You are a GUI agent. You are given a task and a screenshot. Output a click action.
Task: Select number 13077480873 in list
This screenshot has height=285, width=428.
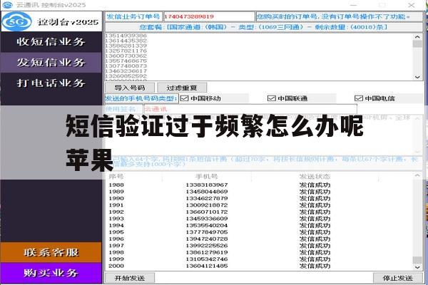point(126,66)
